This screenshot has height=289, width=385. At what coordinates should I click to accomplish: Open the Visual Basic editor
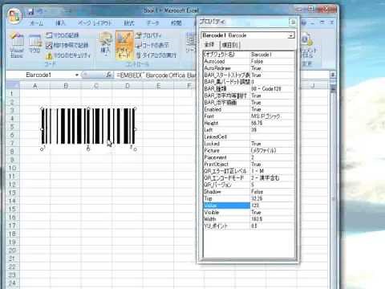click(x=17, y=45)
